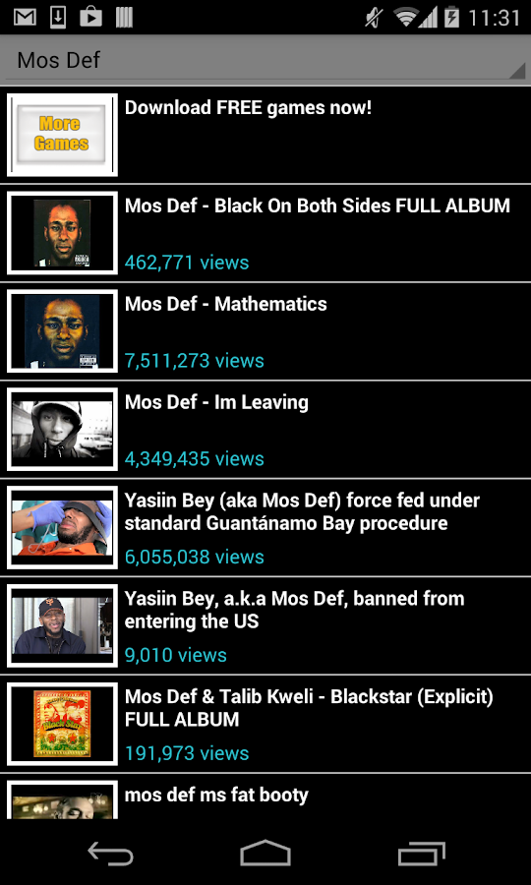Play Blackstar (Explicit) FULL ALBUM video

tap(265, 724)
